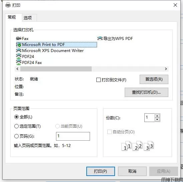Screen dimensions: 183x182
Task: Enable the 打印到文件(F) checkbox
Action: coord(98,80)
